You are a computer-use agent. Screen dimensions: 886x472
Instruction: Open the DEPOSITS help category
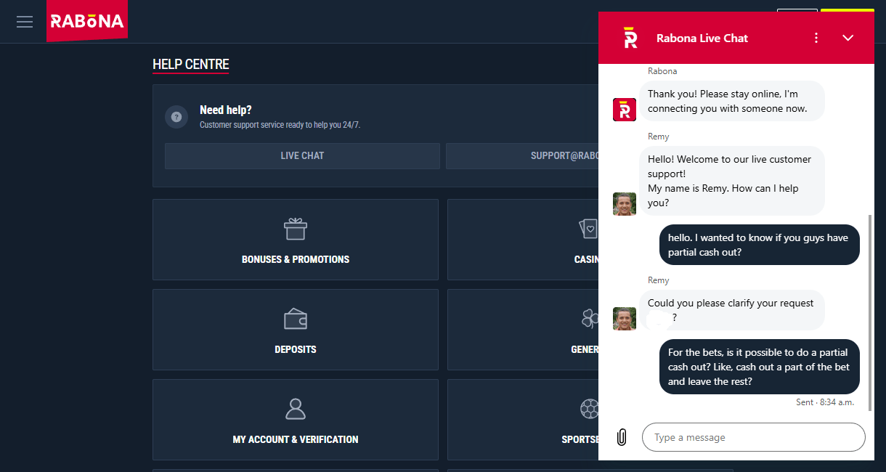296,330
